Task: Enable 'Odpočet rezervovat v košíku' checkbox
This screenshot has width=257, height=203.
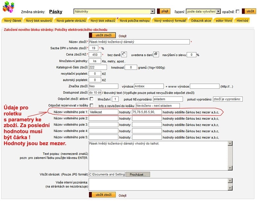Action: pos(92,105)
